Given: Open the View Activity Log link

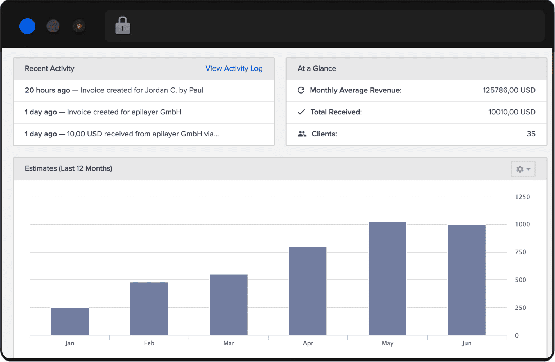Looking at the screenshot, I should (x=234, y=68).
